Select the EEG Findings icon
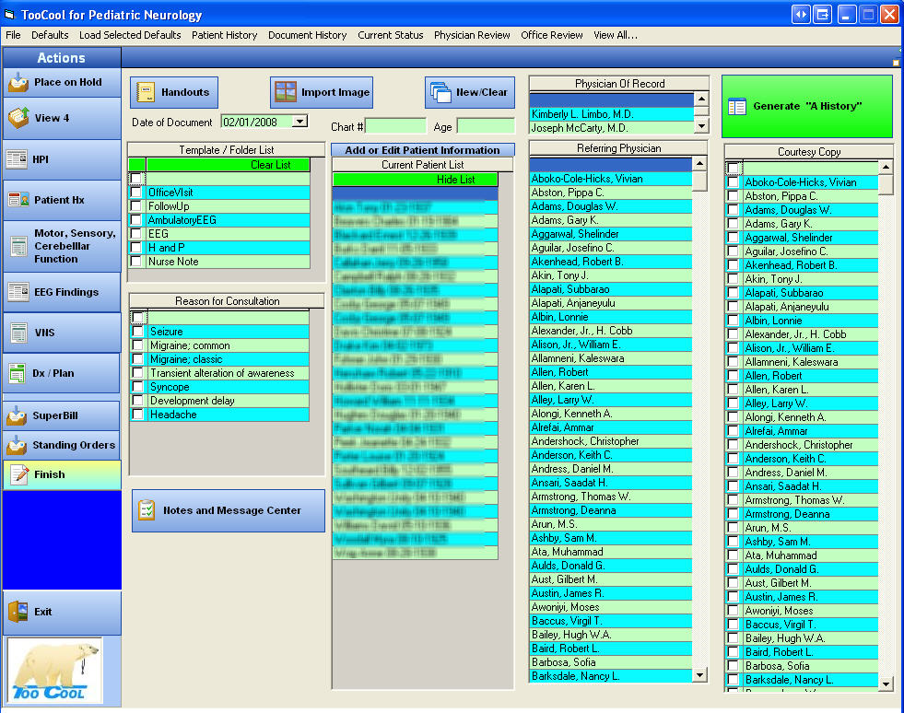Image resolution: width=904 pixels, height=713 pixels. (x=18, y=292)
